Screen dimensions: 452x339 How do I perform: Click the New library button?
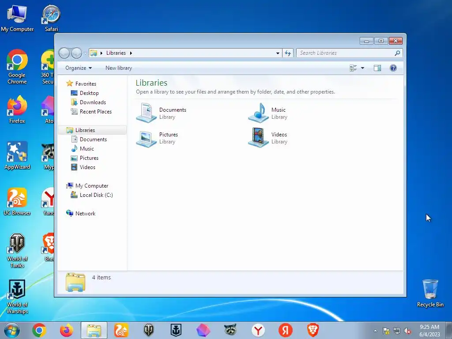pyautogui.click(x=119, y=68)
